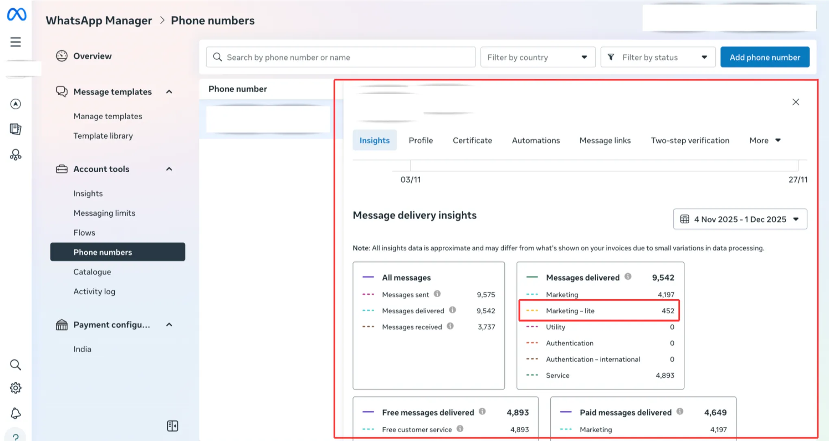Close the phone number details panel

(796, 102)
